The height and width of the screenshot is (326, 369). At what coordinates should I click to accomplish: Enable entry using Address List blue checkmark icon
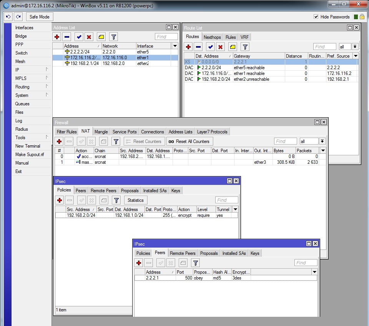(x=79, y=37)
